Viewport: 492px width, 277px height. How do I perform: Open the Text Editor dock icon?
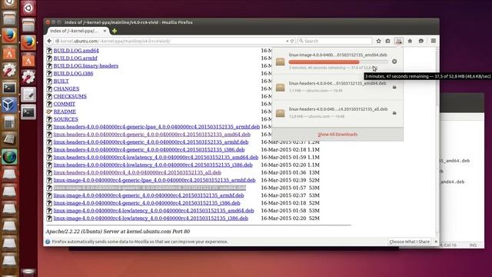pos(28,95)
